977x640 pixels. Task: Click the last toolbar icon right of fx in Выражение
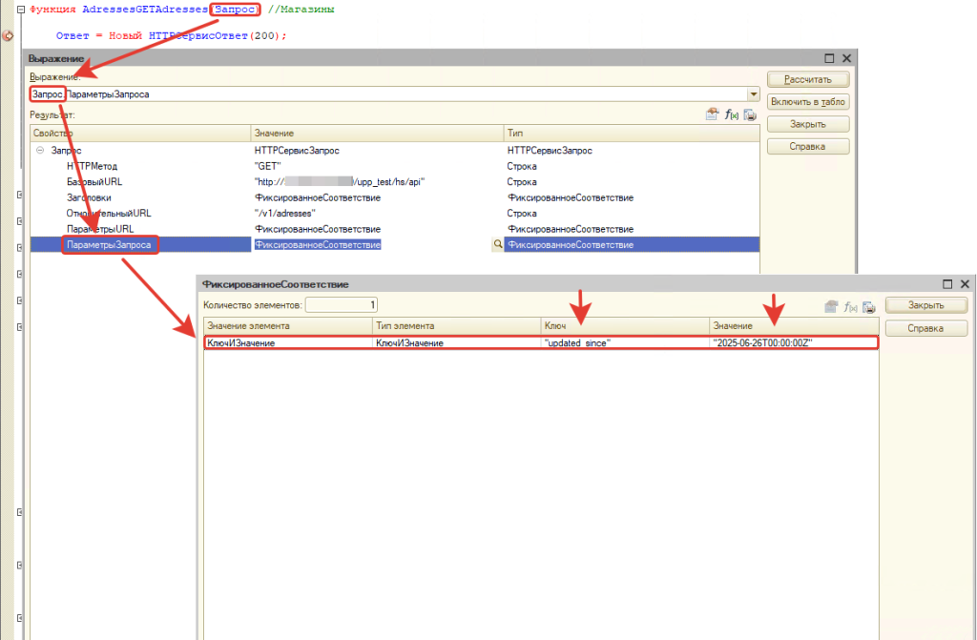750,114
